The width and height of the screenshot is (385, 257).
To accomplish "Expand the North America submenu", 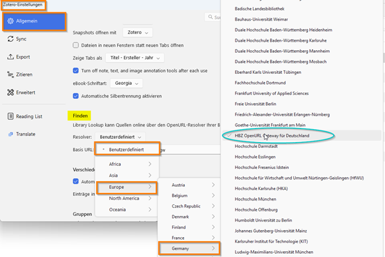I will coord(127,199).
